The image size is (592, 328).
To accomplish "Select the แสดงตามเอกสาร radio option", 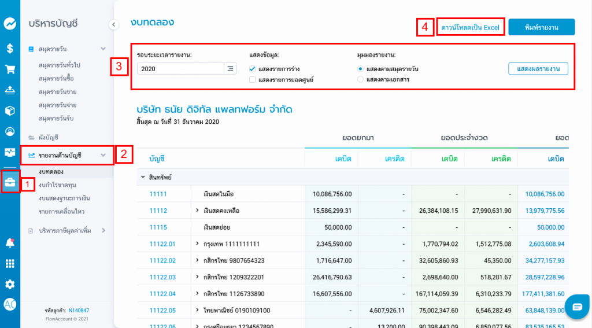I will point(361,79).
